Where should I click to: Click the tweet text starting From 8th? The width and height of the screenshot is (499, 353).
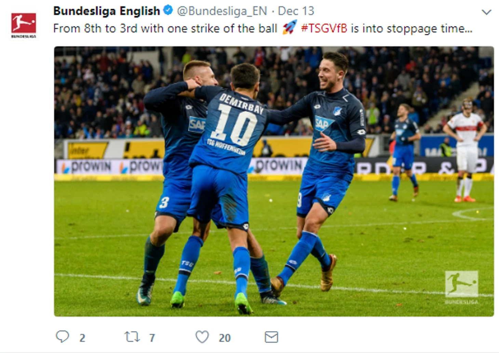[x=262, y=28]
